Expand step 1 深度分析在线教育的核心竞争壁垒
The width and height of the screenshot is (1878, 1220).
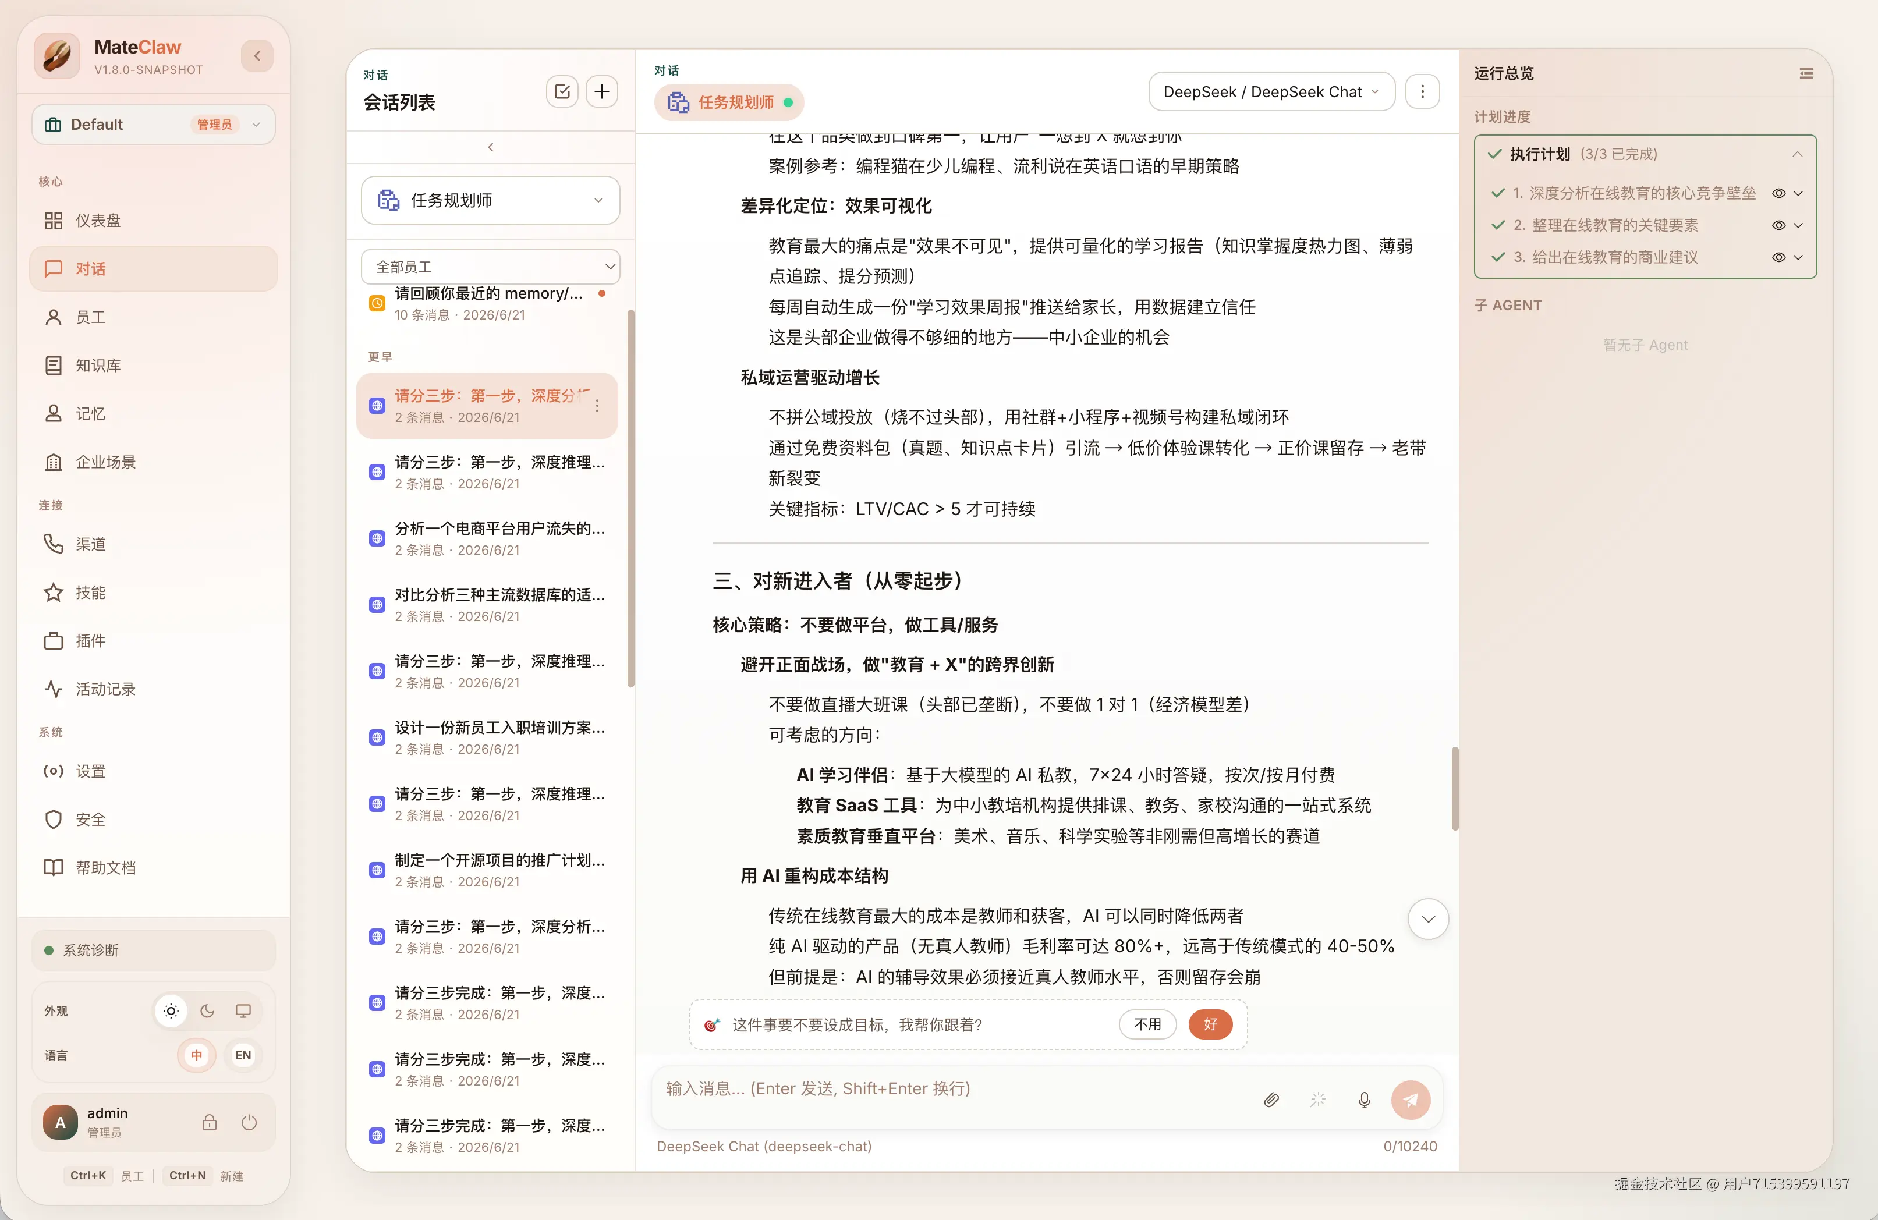[1798, 193]
